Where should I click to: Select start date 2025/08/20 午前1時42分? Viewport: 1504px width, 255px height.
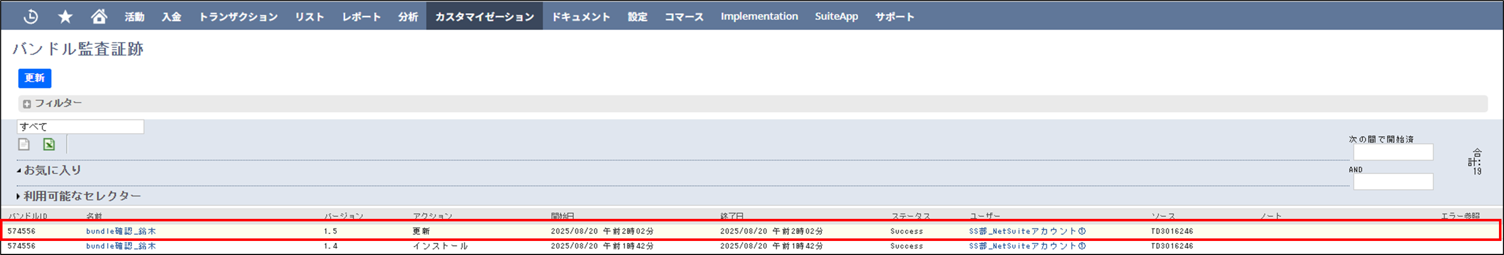(602, 246)
